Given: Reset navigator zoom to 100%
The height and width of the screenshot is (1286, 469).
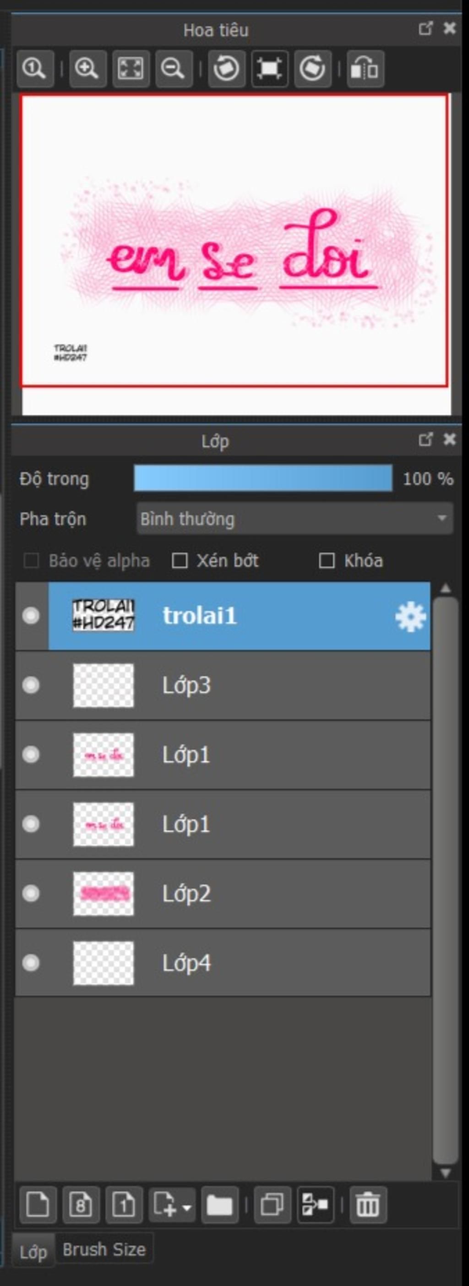Looking at the screenshot, I should point(35,68).
